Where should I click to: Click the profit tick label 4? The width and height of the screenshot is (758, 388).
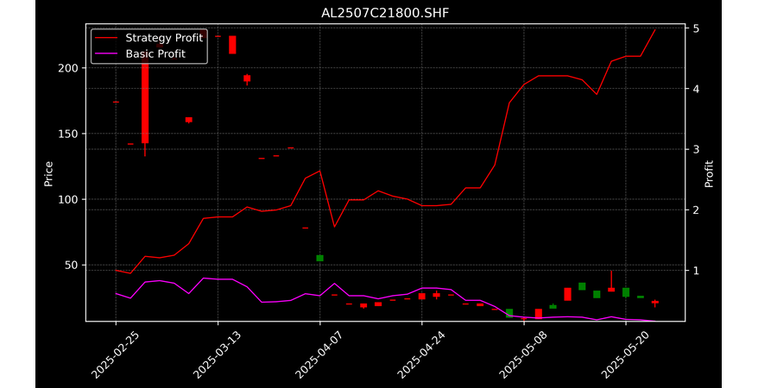(x=696, y=89)
